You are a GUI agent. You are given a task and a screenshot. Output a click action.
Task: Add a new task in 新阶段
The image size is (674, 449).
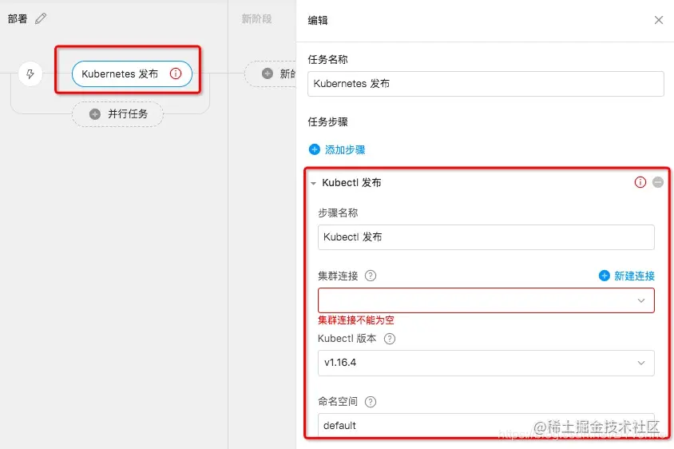[x=271, y=74]
